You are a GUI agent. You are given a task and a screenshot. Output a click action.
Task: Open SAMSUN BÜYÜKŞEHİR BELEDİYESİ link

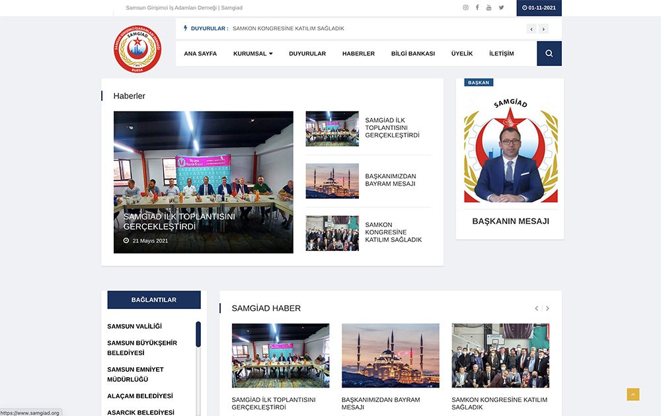(x=142, y=348)
